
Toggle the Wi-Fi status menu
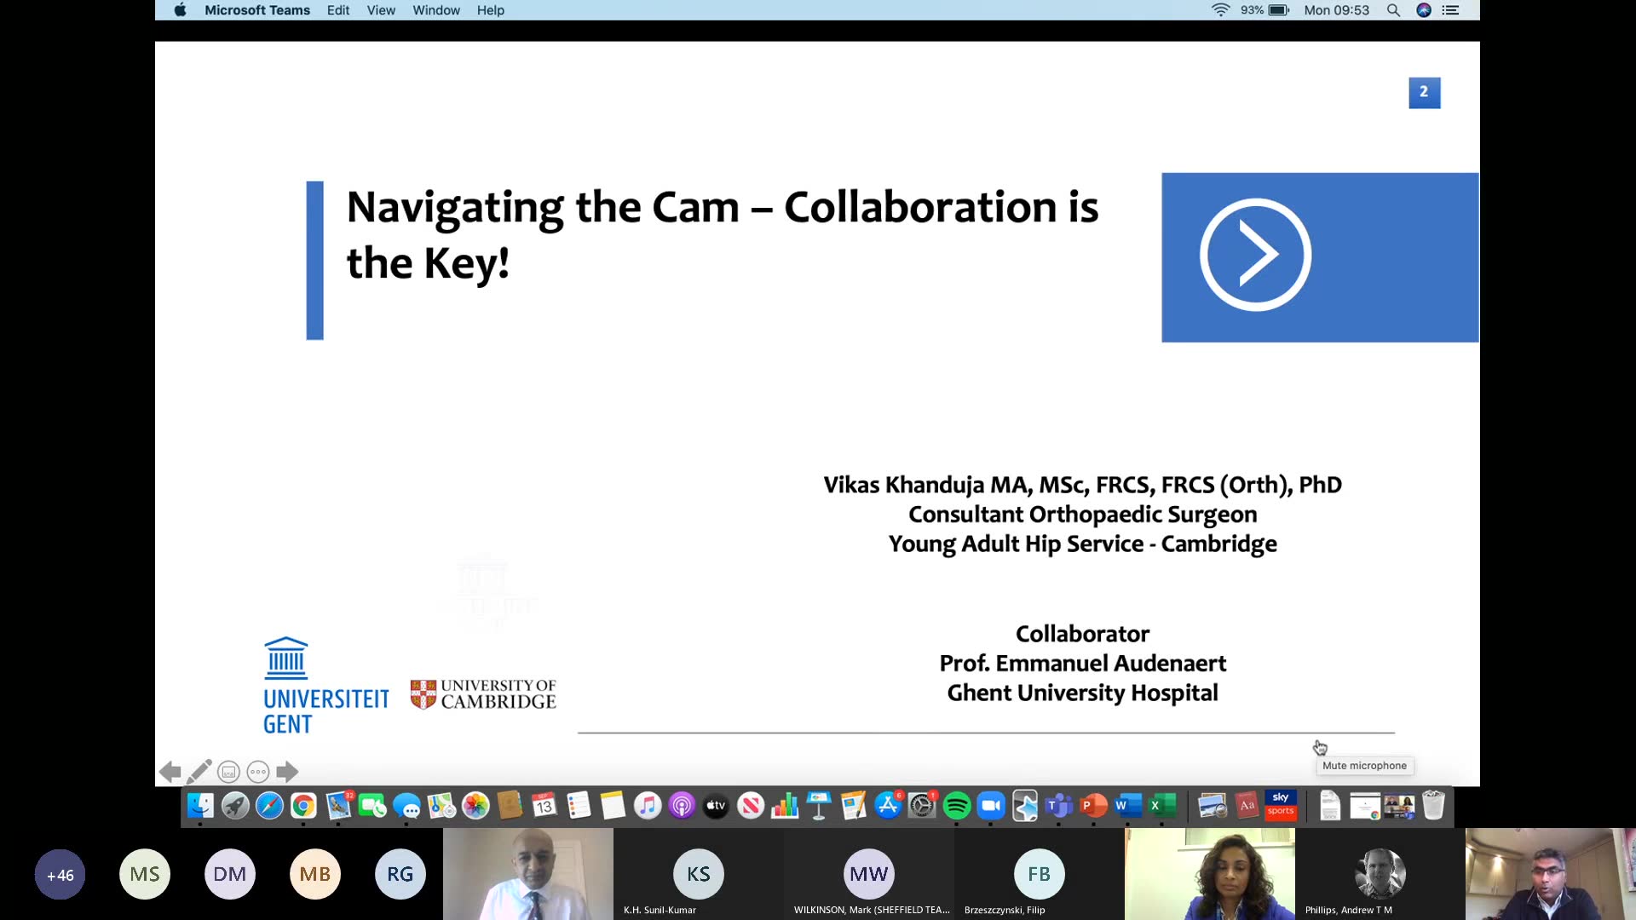[1220, 10]
